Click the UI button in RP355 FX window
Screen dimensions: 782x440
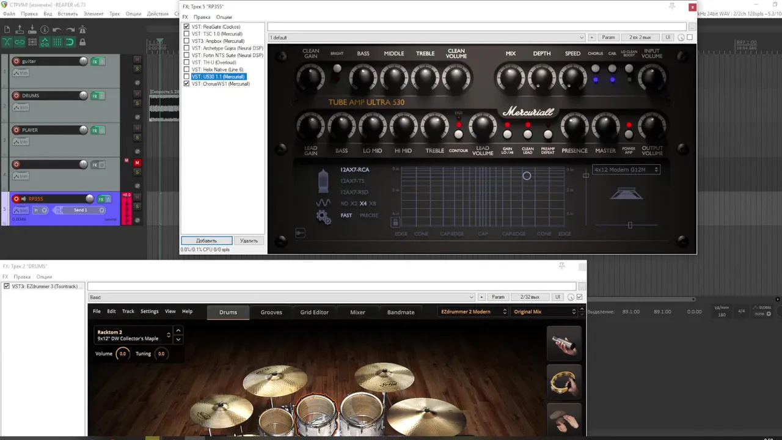click(668, 38)
